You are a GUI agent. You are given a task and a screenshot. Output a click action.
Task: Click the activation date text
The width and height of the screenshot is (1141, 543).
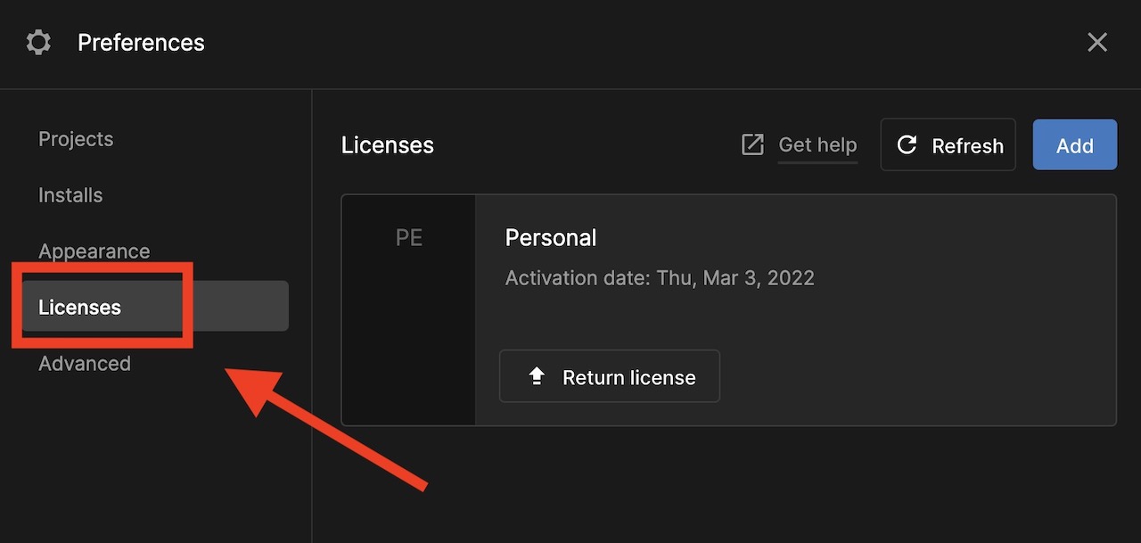[660, 278]
